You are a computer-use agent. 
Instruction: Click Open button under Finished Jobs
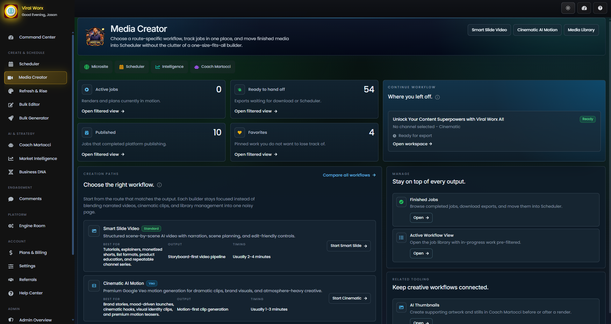[421, 218]
